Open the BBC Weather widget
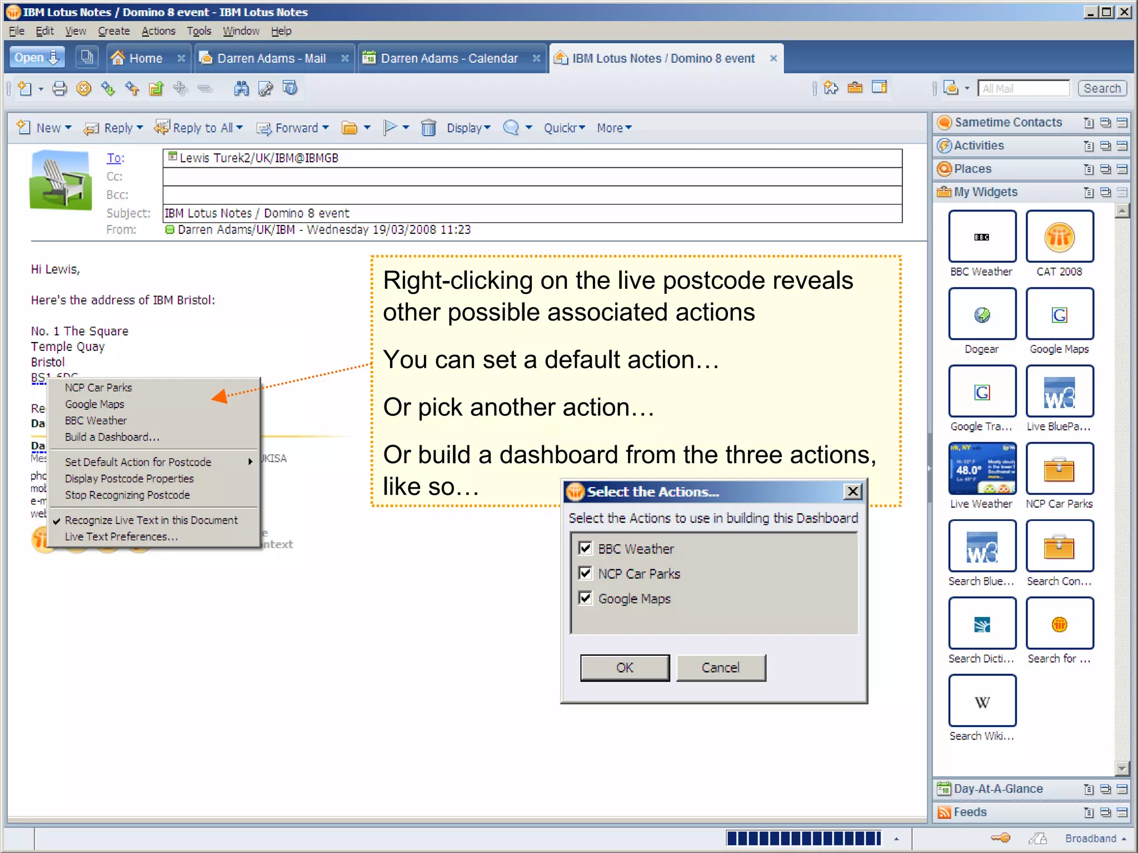The height and width of the screenshot is (853, 1138). point(982,237)
